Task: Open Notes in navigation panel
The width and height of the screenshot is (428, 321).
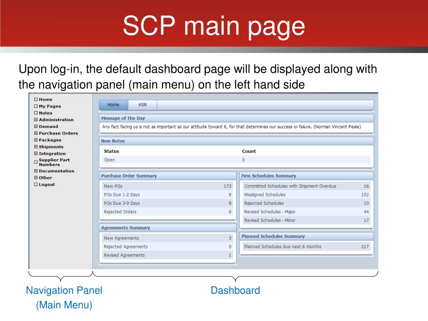Action: (46, 113)
